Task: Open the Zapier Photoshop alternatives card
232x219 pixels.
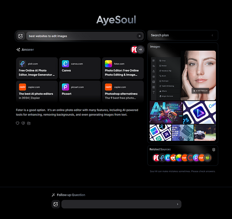Action: pyautogui.click(x=123, y=92)
